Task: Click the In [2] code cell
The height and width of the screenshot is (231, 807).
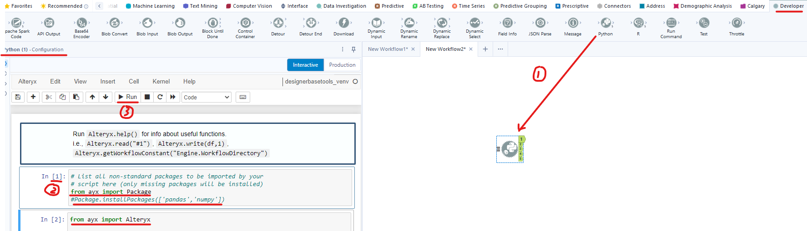Action: pos(210,221)
